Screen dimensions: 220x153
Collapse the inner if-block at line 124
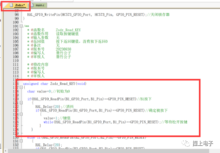coord(21,114)
